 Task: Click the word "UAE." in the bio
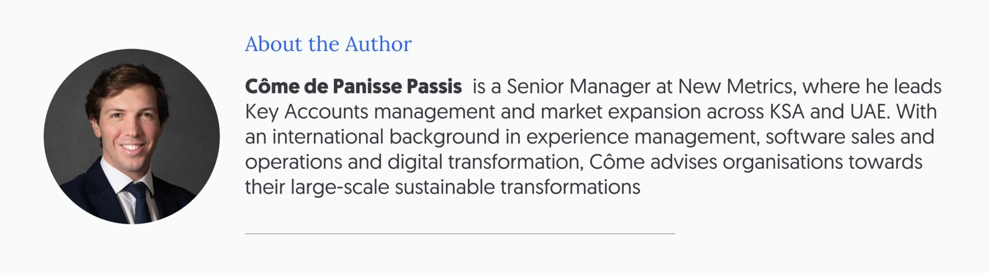coord(870,112)
